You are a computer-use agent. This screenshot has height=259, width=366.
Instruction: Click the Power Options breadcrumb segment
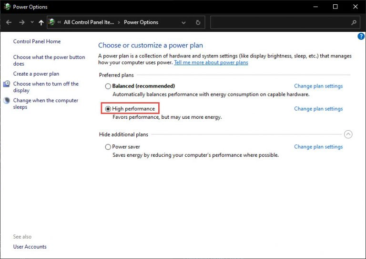click(x=141, y=22)
